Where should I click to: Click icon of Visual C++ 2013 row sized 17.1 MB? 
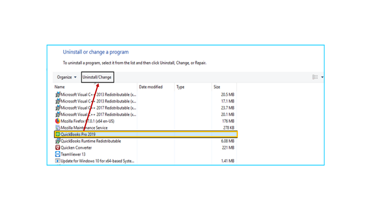point(58,101)
